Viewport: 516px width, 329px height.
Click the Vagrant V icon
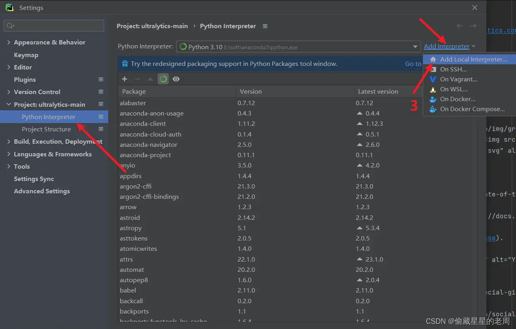(433, 79)
